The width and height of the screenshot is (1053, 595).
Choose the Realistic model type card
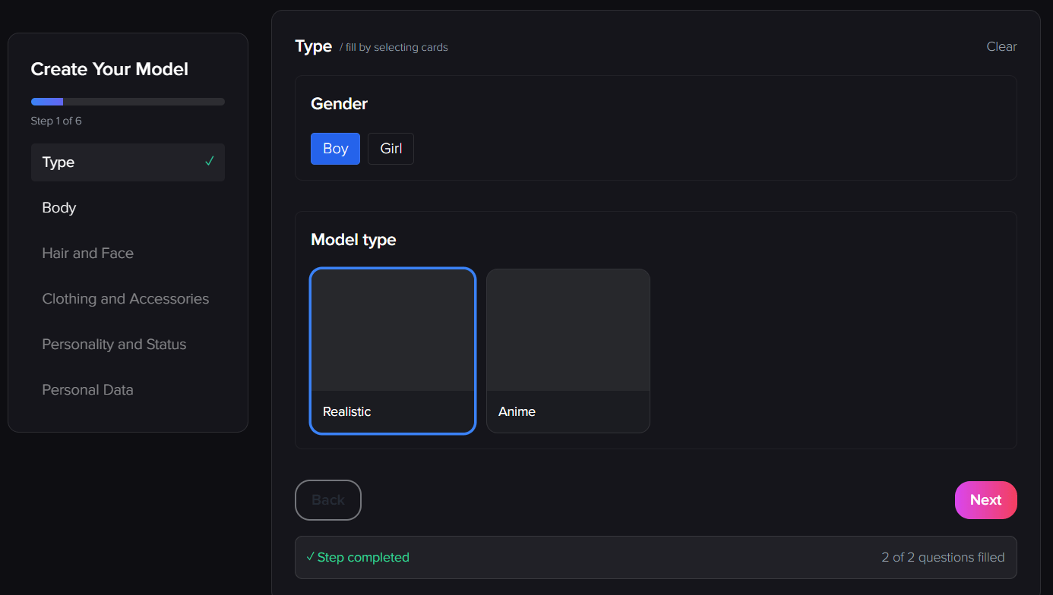pyautogui.click(x=393, y=351)
